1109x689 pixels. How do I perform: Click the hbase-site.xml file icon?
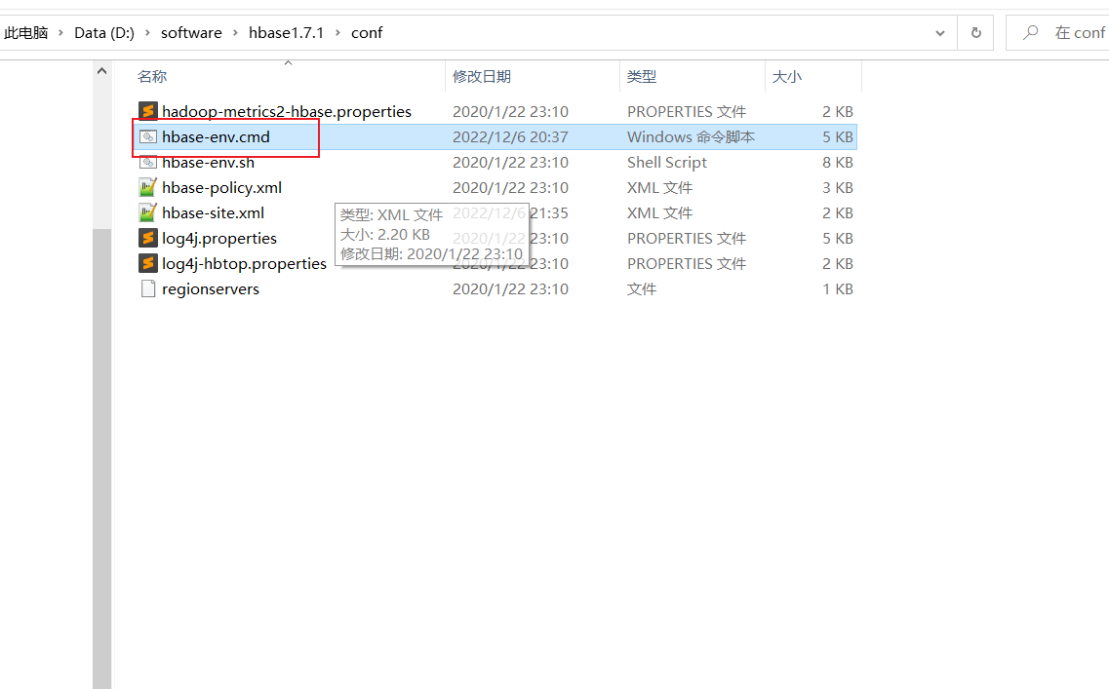coord(148,212)
